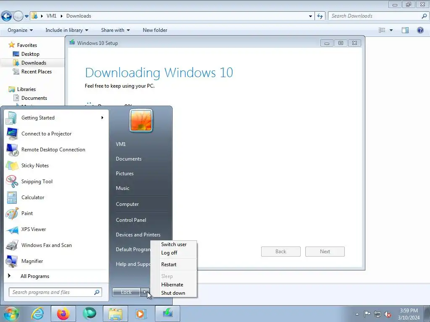Open Internet Explorer from taskbar
The width and height of the screenshot is (430, 322).
(x=37, y=314)
